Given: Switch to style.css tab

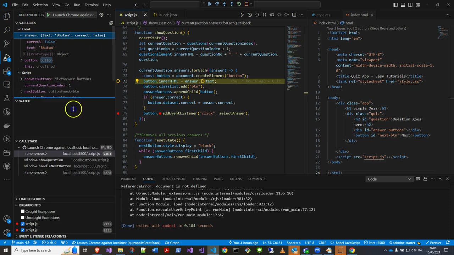Looking at the screenshot, I should pyautogui.click(x=323, y=15).
